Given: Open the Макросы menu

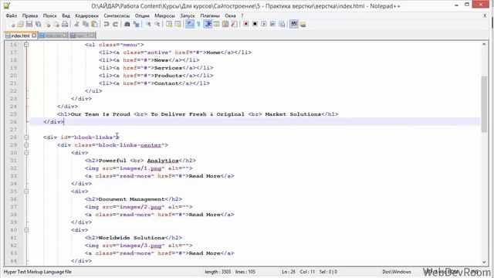Looking at the screenshot, I should (164, 15).
